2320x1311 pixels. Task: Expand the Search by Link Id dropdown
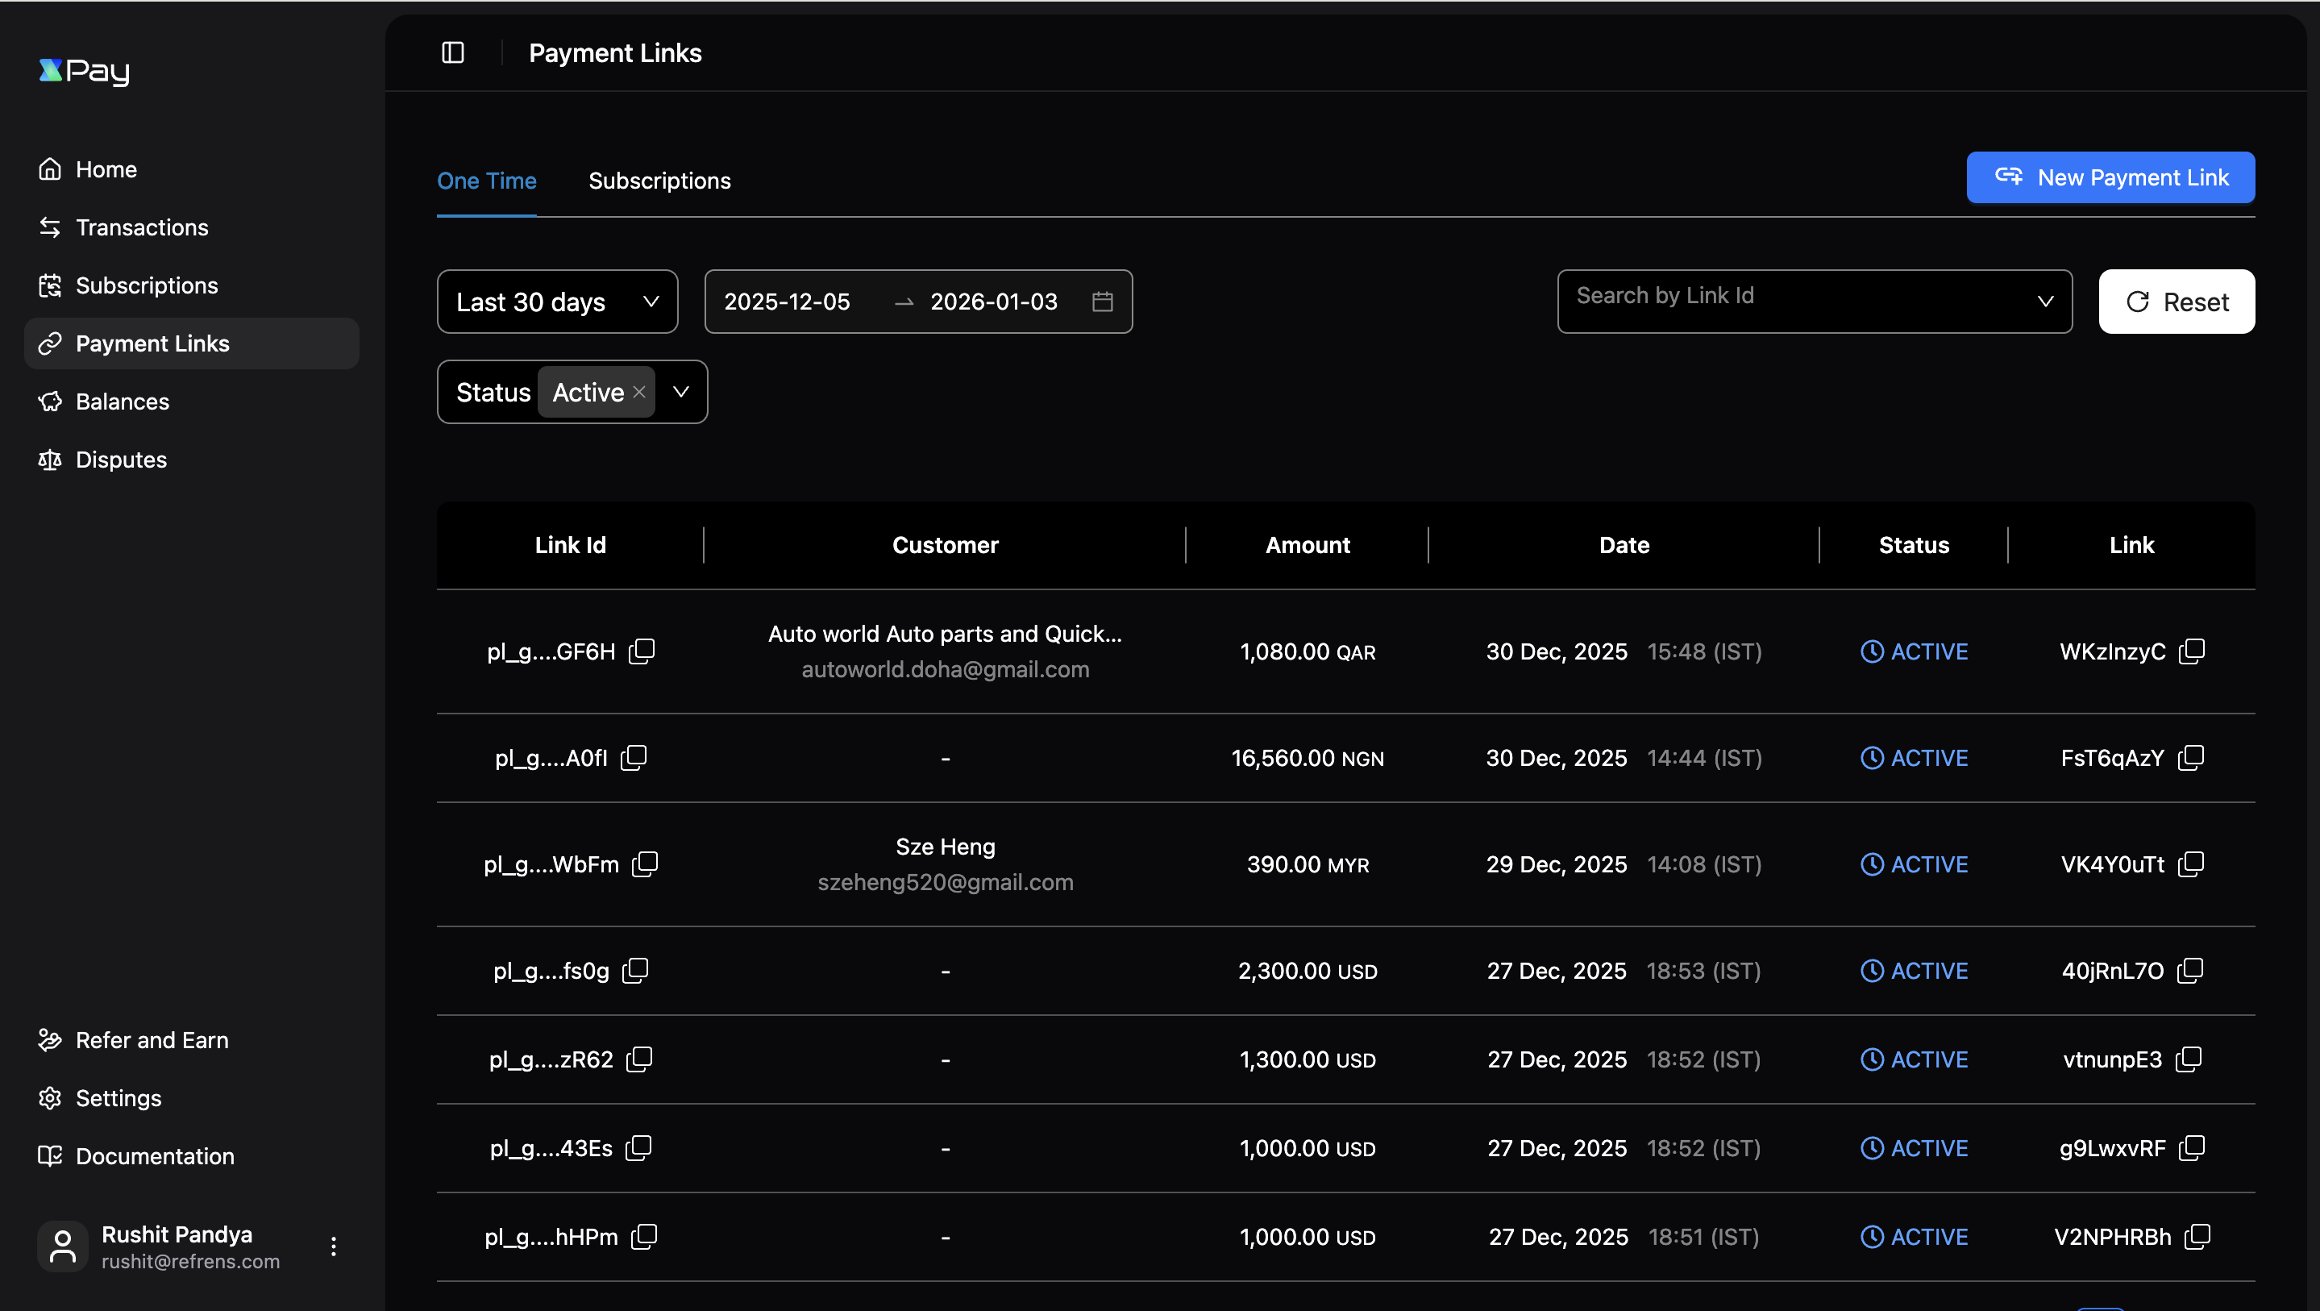[2045, 301]
